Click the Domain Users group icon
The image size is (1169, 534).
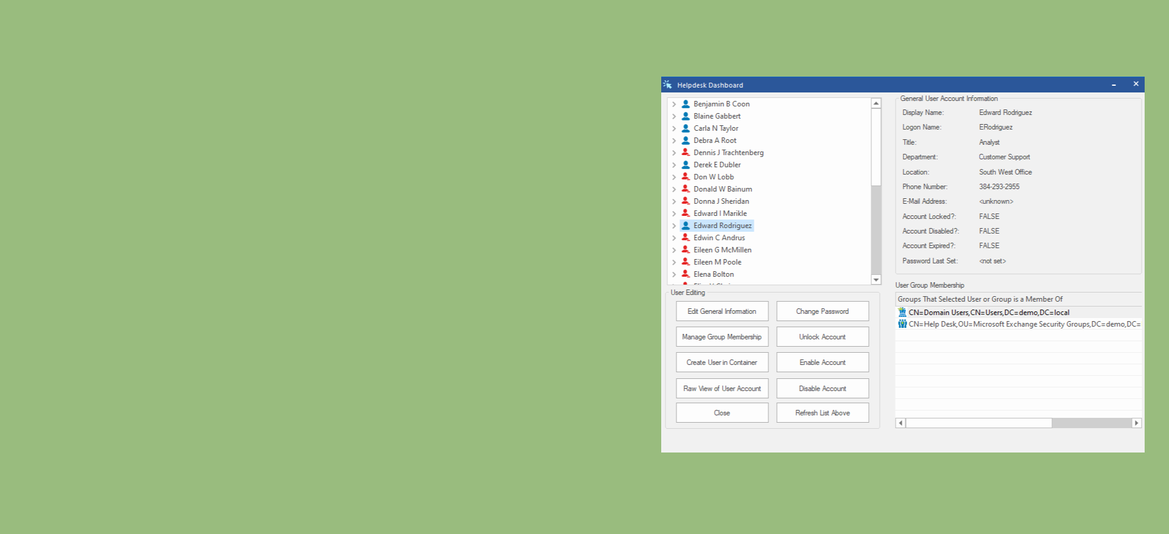[x=902, y=313]
